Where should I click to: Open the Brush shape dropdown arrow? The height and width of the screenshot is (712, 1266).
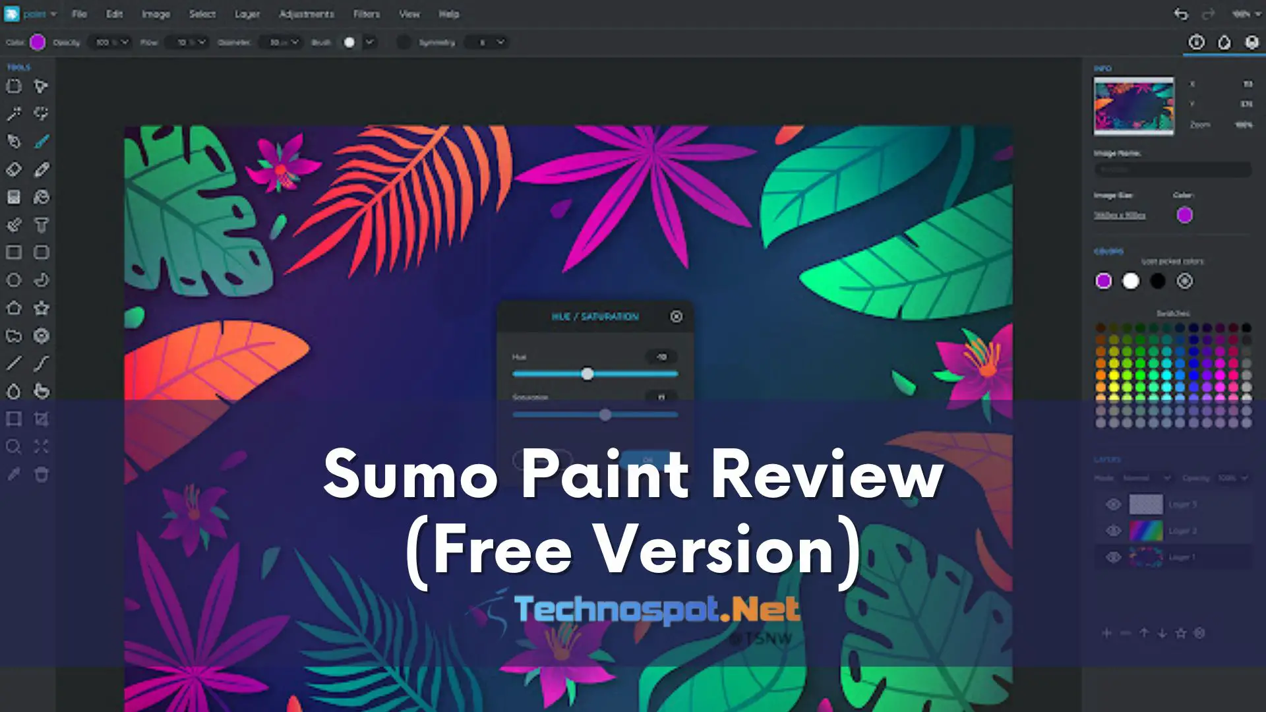coord(370,42)
